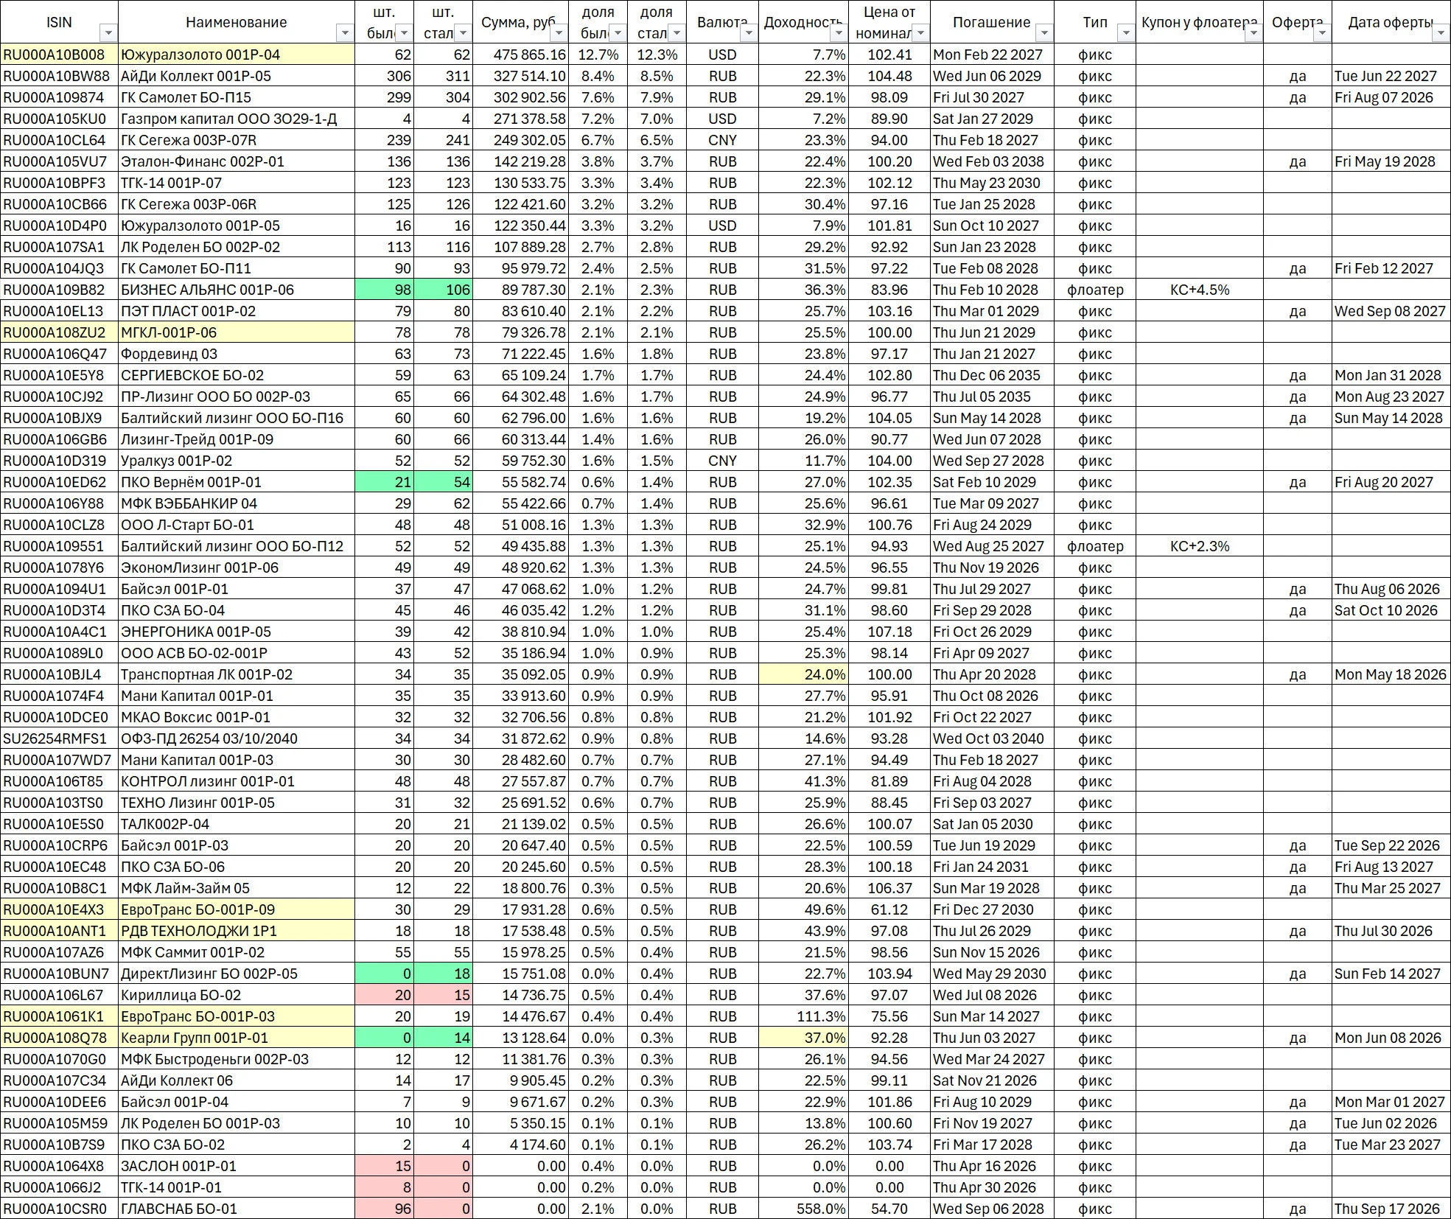The image size is (1451, 1219).
Task: Click ISIN cell SU26254RMFS1
Action: point(59,738)
